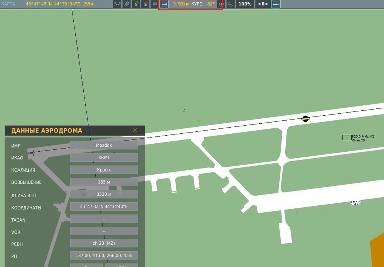Click the crosshair mark at runway's west end
Viewport: 384px width, 267px height.
click(33, 153)
